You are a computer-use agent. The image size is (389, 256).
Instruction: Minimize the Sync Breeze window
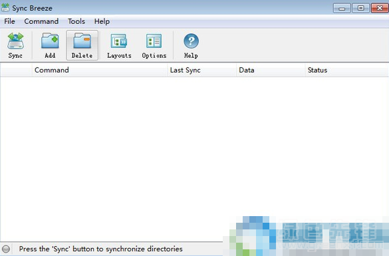tap(342, 8)
